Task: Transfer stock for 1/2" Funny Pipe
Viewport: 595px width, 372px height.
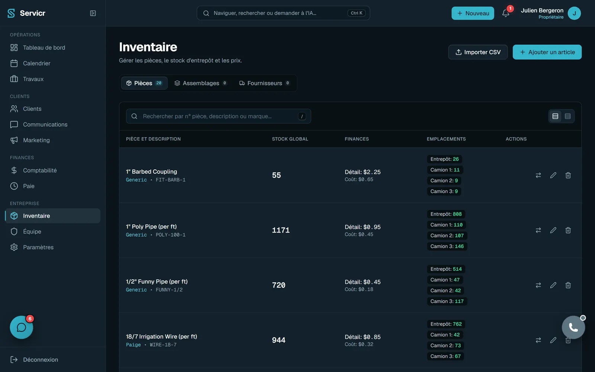Action: tap(538, 285)
